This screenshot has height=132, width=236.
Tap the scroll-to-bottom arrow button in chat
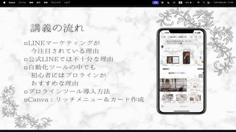coord(201,76)
